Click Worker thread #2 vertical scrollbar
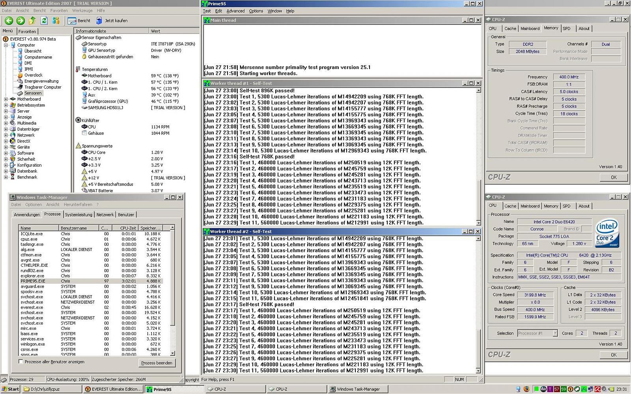This screenshot has height=394, width=631. point(478,305)
